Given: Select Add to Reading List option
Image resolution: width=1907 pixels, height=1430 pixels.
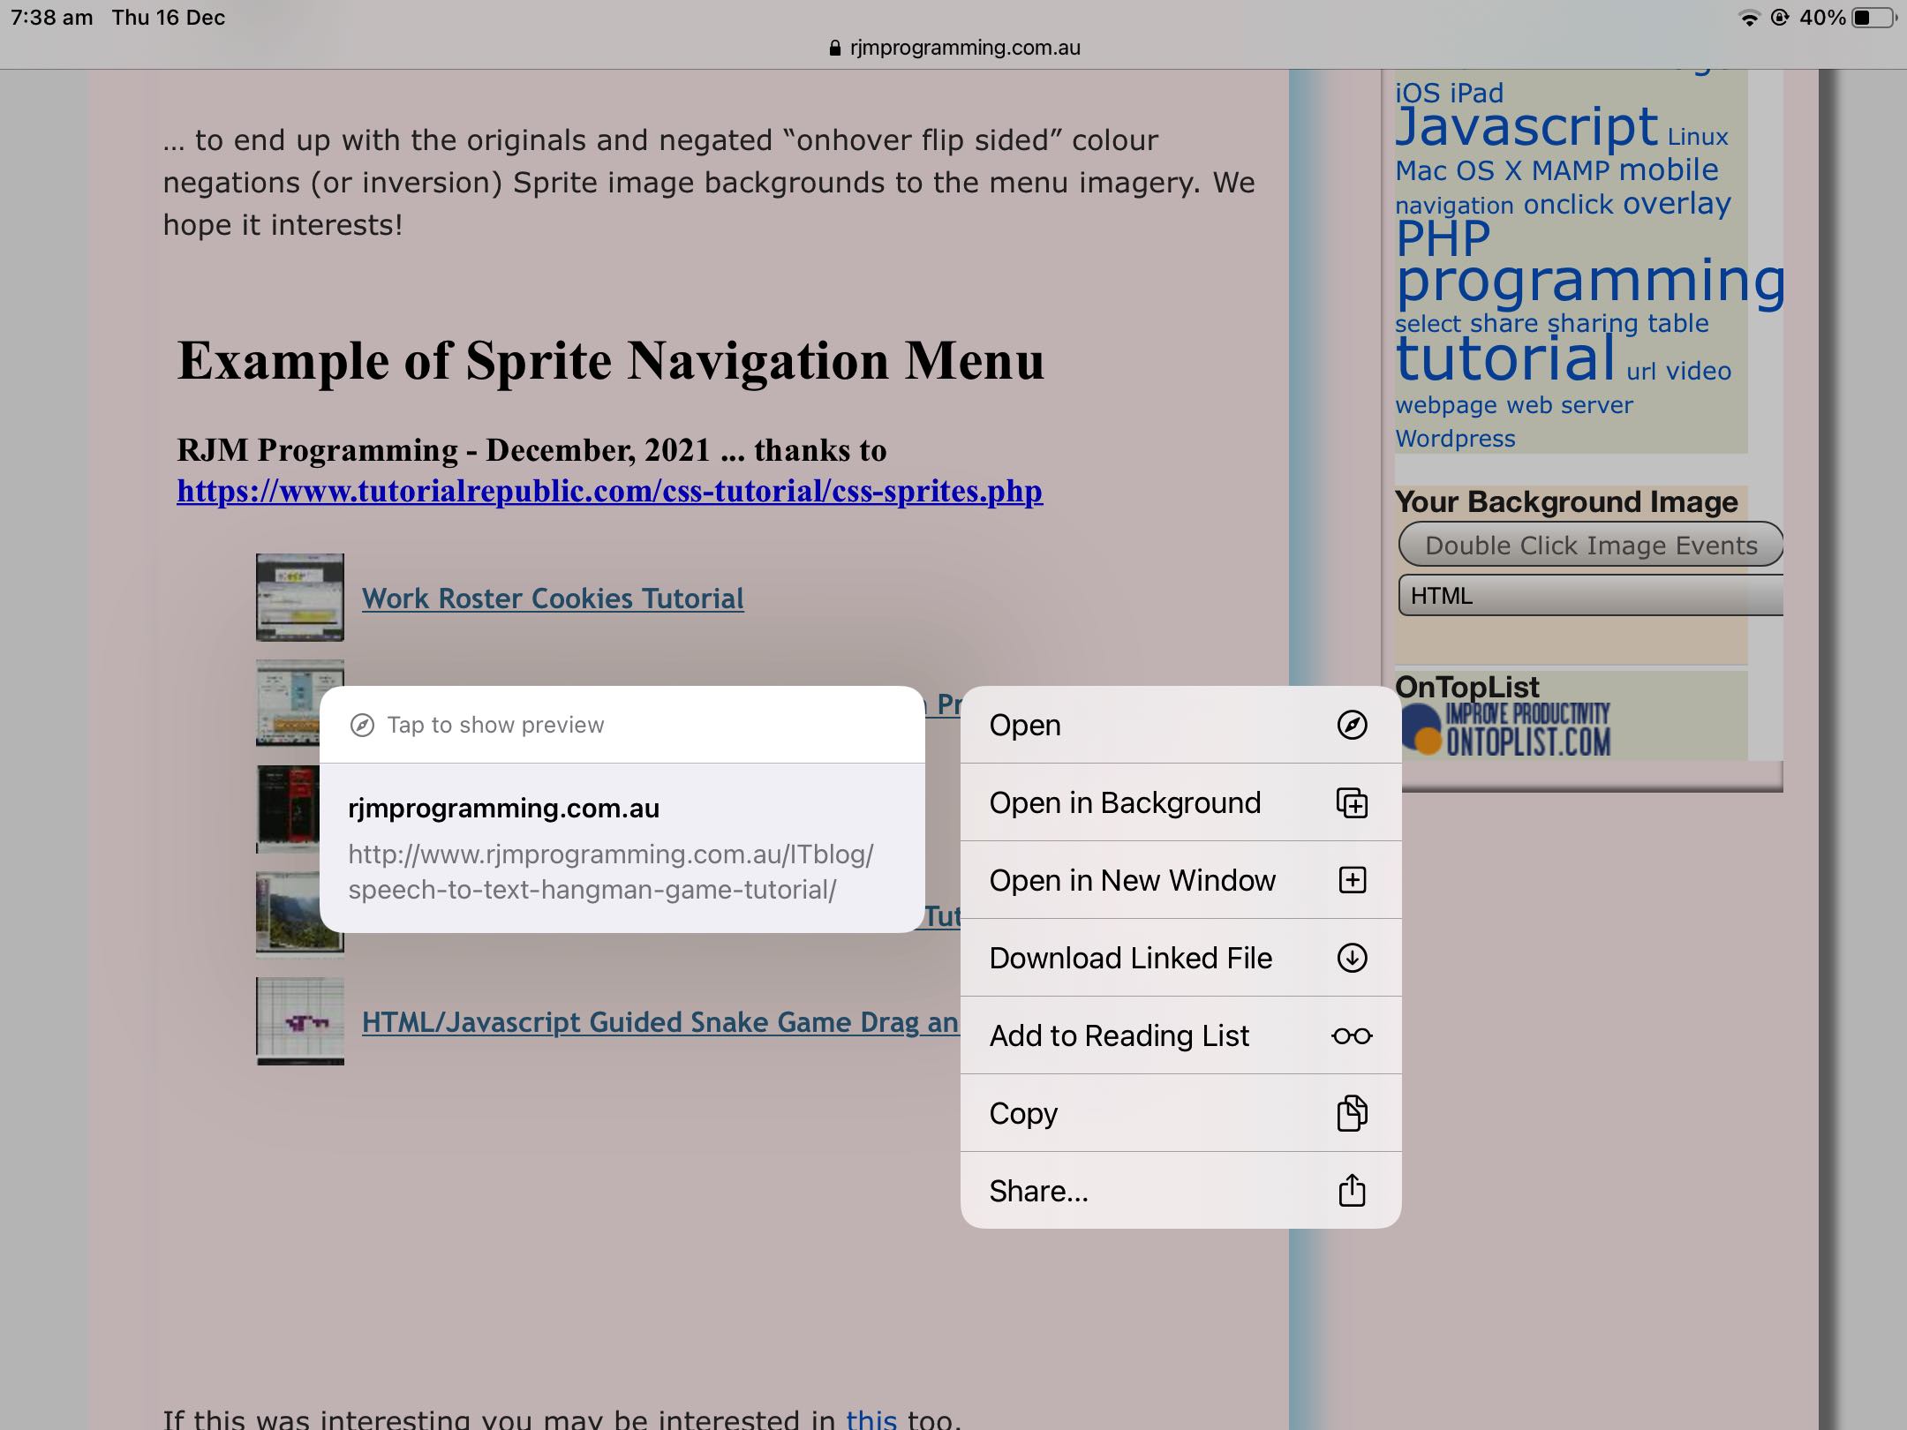Looking at the screenshot, I should [1180, 1035].
